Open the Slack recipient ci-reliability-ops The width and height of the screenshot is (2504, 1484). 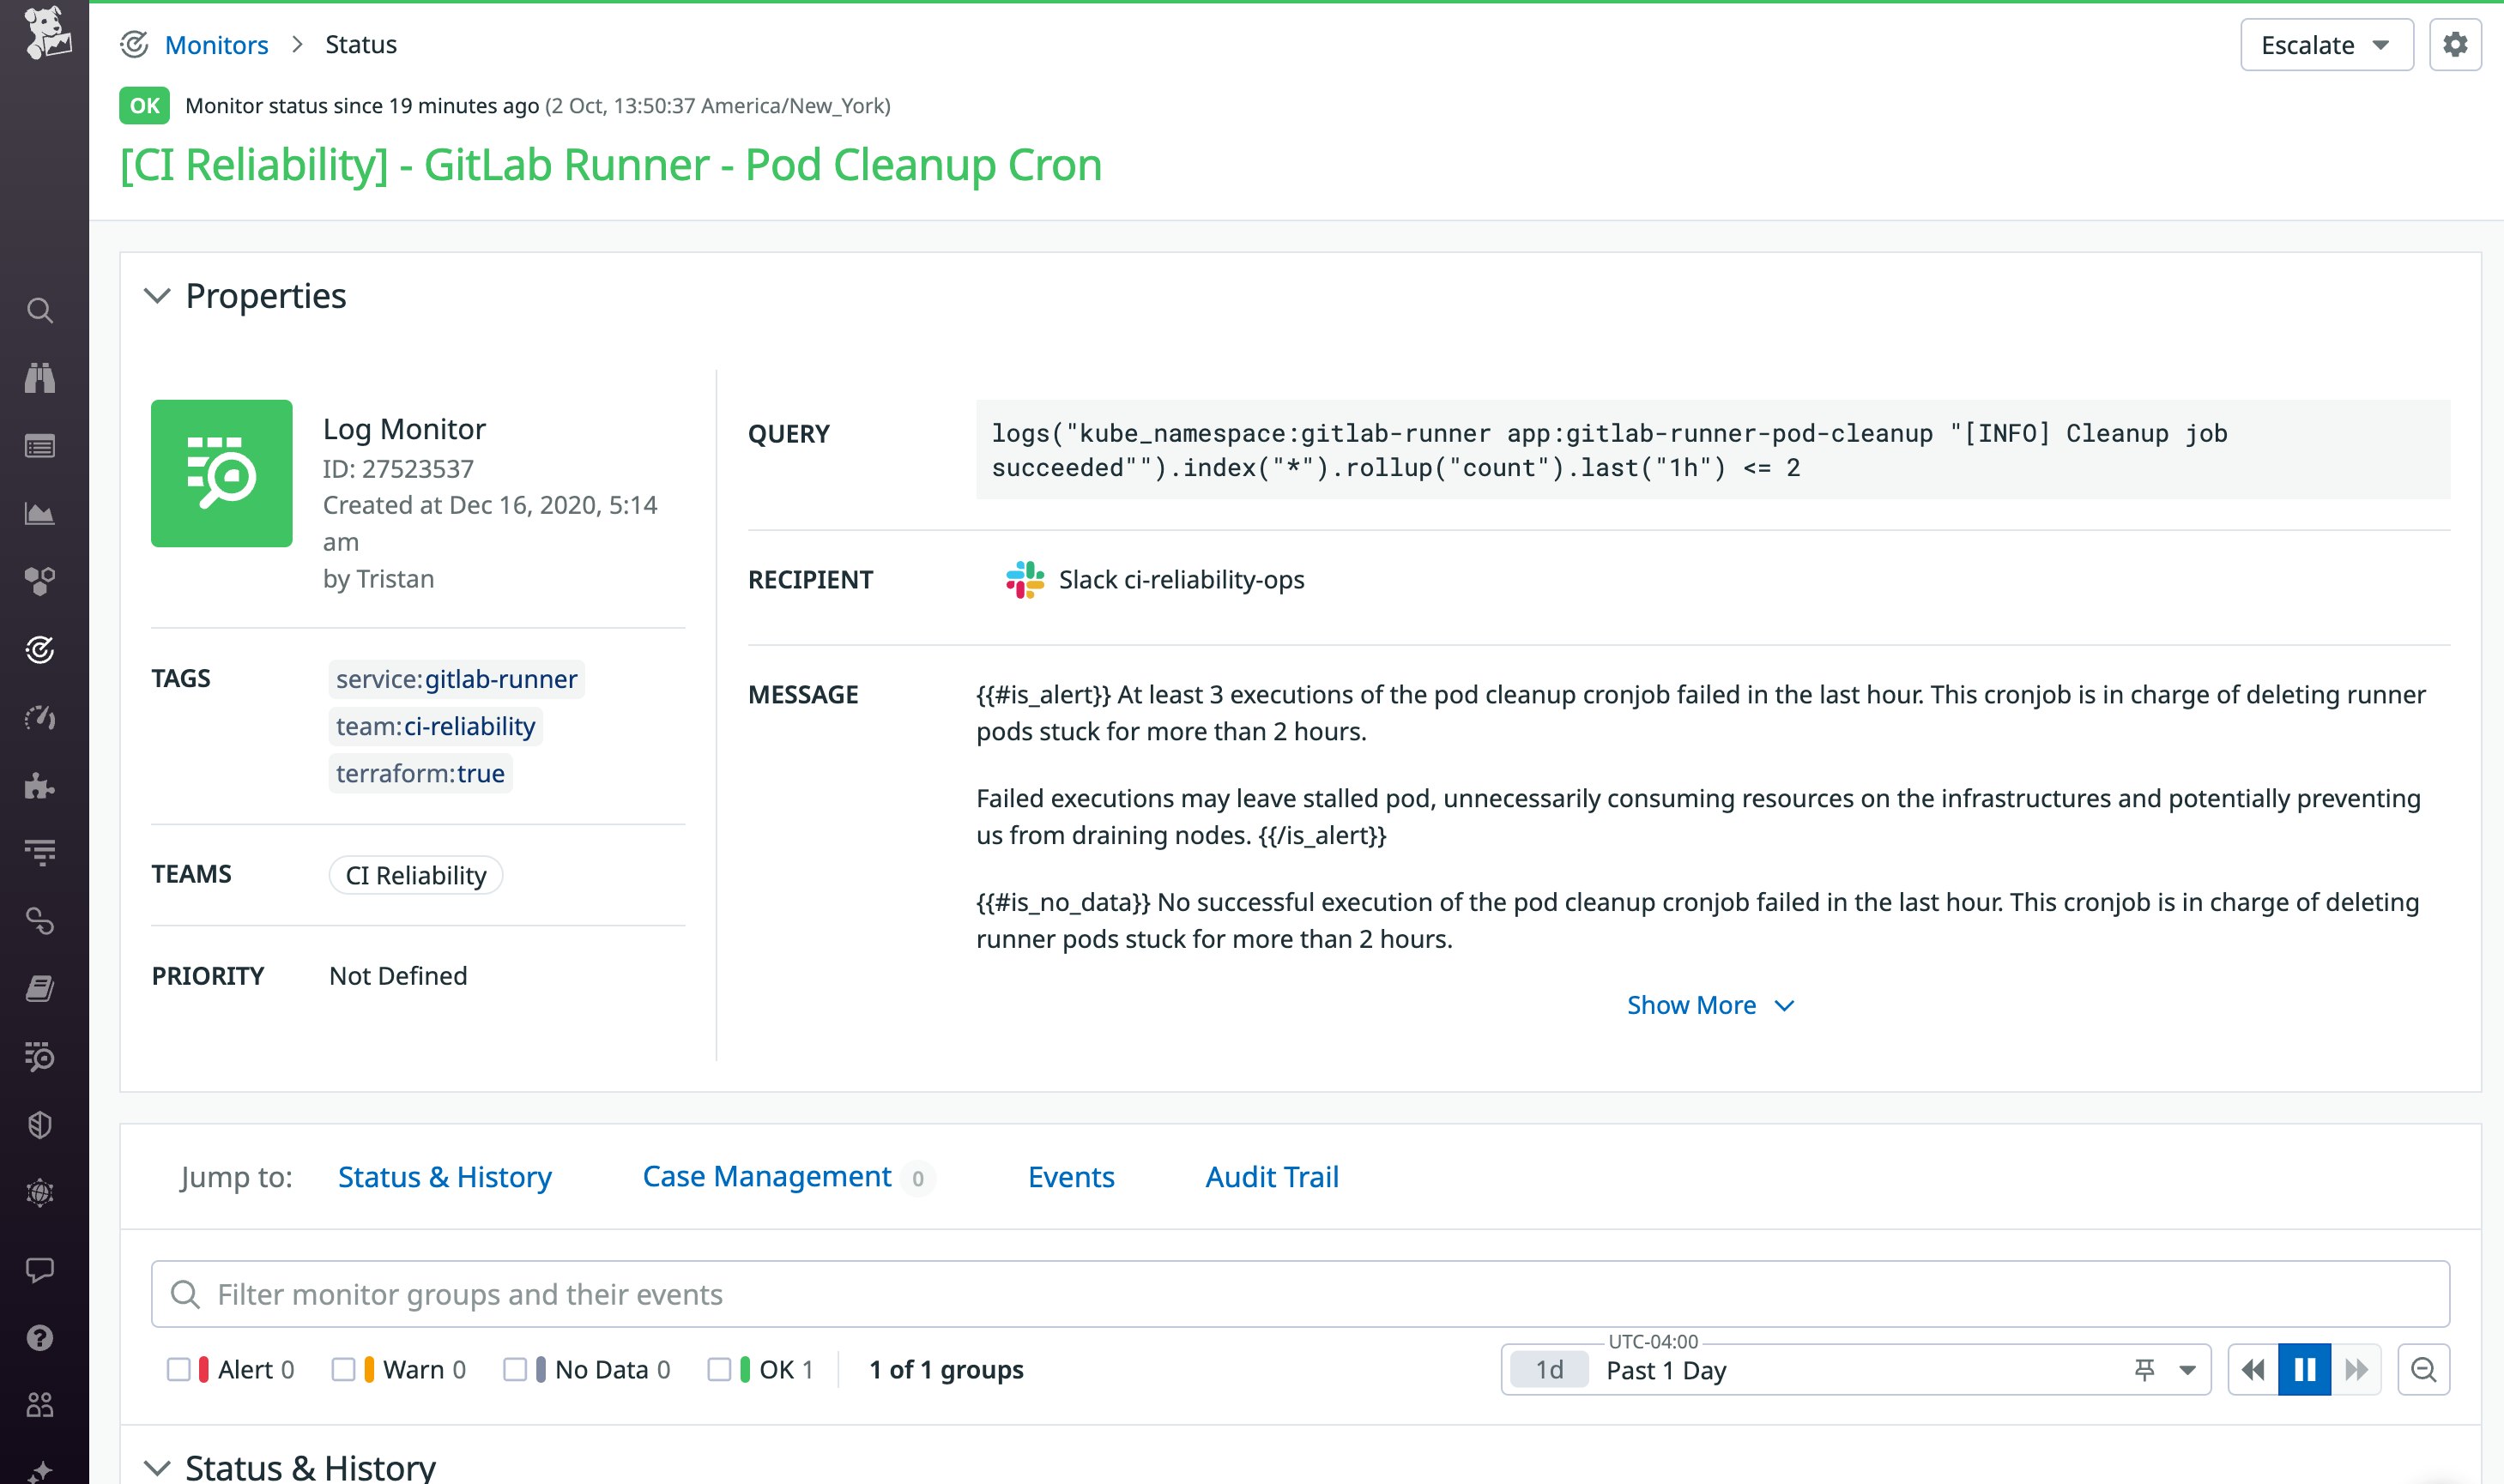click(1181, 578)
